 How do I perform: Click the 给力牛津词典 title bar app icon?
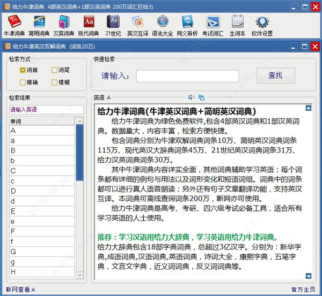click(x=7, y=7)
